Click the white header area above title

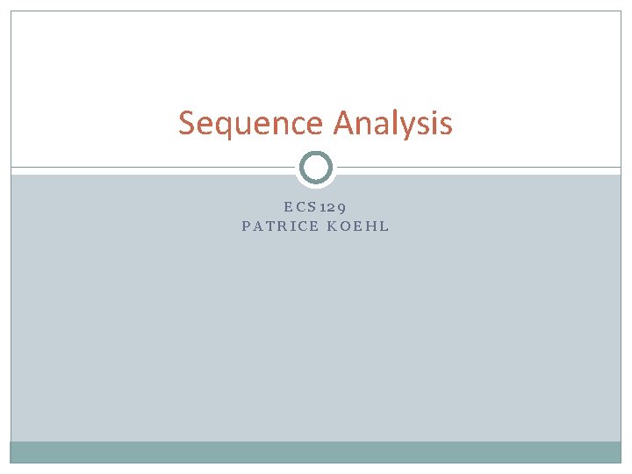pyautogui.click(x=316, y=56)
